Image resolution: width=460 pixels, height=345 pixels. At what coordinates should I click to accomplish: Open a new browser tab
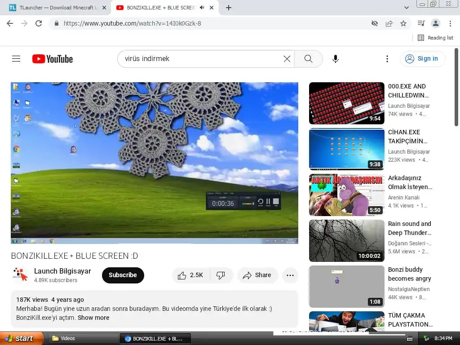point(229,8)
